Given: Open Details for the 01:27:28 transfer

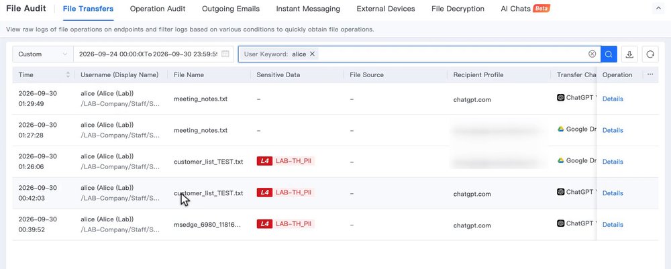Looking at the screenshot, I should [x=613, y=130].
